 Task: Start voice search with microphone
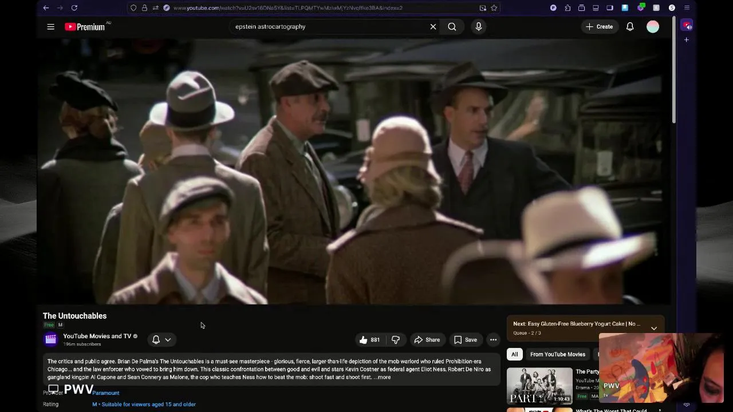479,26
